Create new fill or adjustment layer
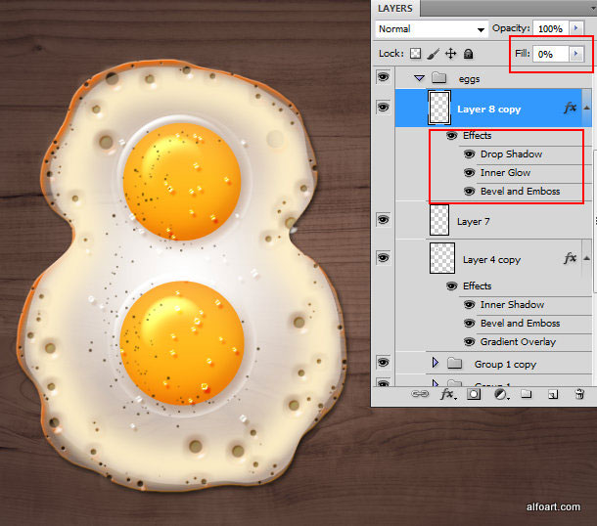 click(x=500, y=394)
